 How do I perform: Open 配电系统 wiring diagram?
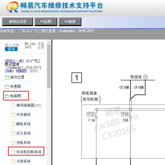coord(23,124)
